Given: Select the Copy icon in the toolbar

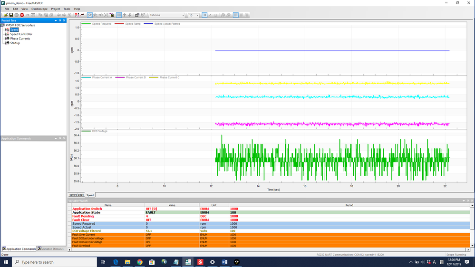Looking at the screenshot, I should pyautogui.click(x=40, y=15).
